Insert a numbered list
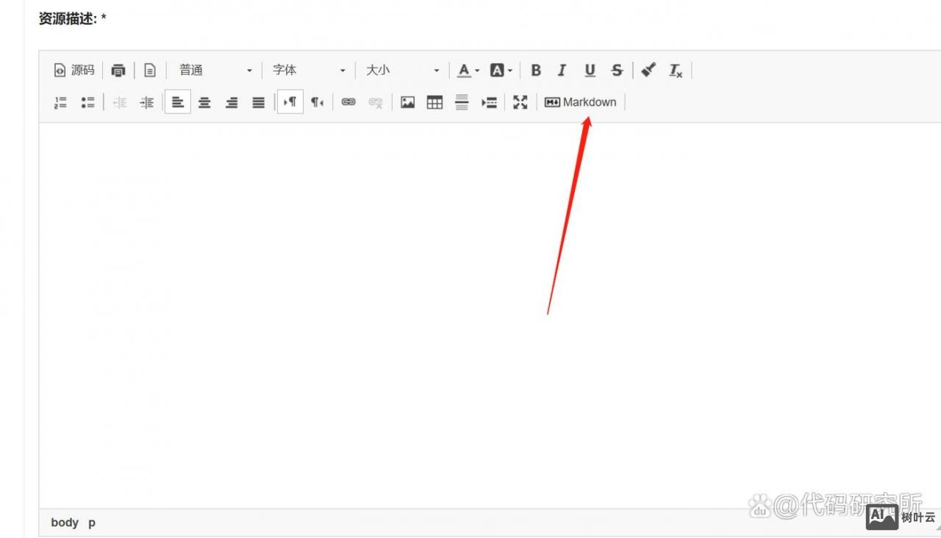The image size is (941, 538). pos(60,103)
